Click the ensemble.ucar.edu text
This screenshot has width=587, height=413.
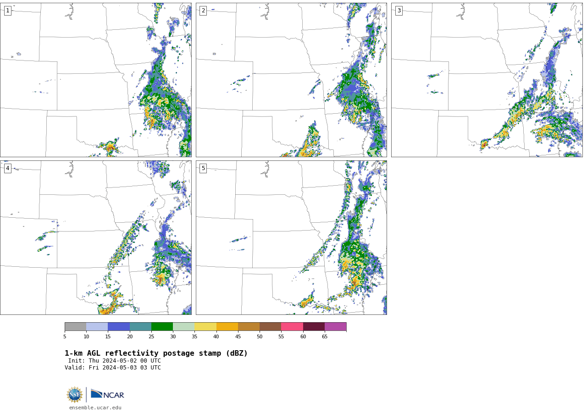[95, 407]
